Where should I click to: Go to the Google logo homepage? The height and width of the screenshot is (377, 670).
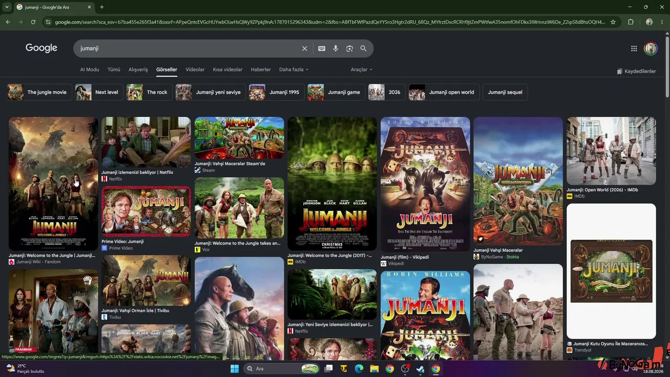[x=41, y=48]
